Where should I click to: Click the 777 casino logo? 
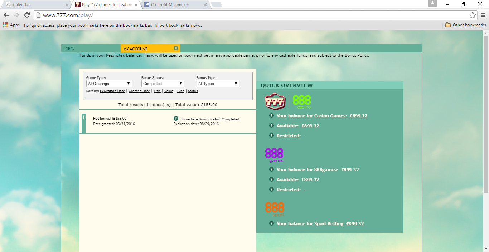275,101
